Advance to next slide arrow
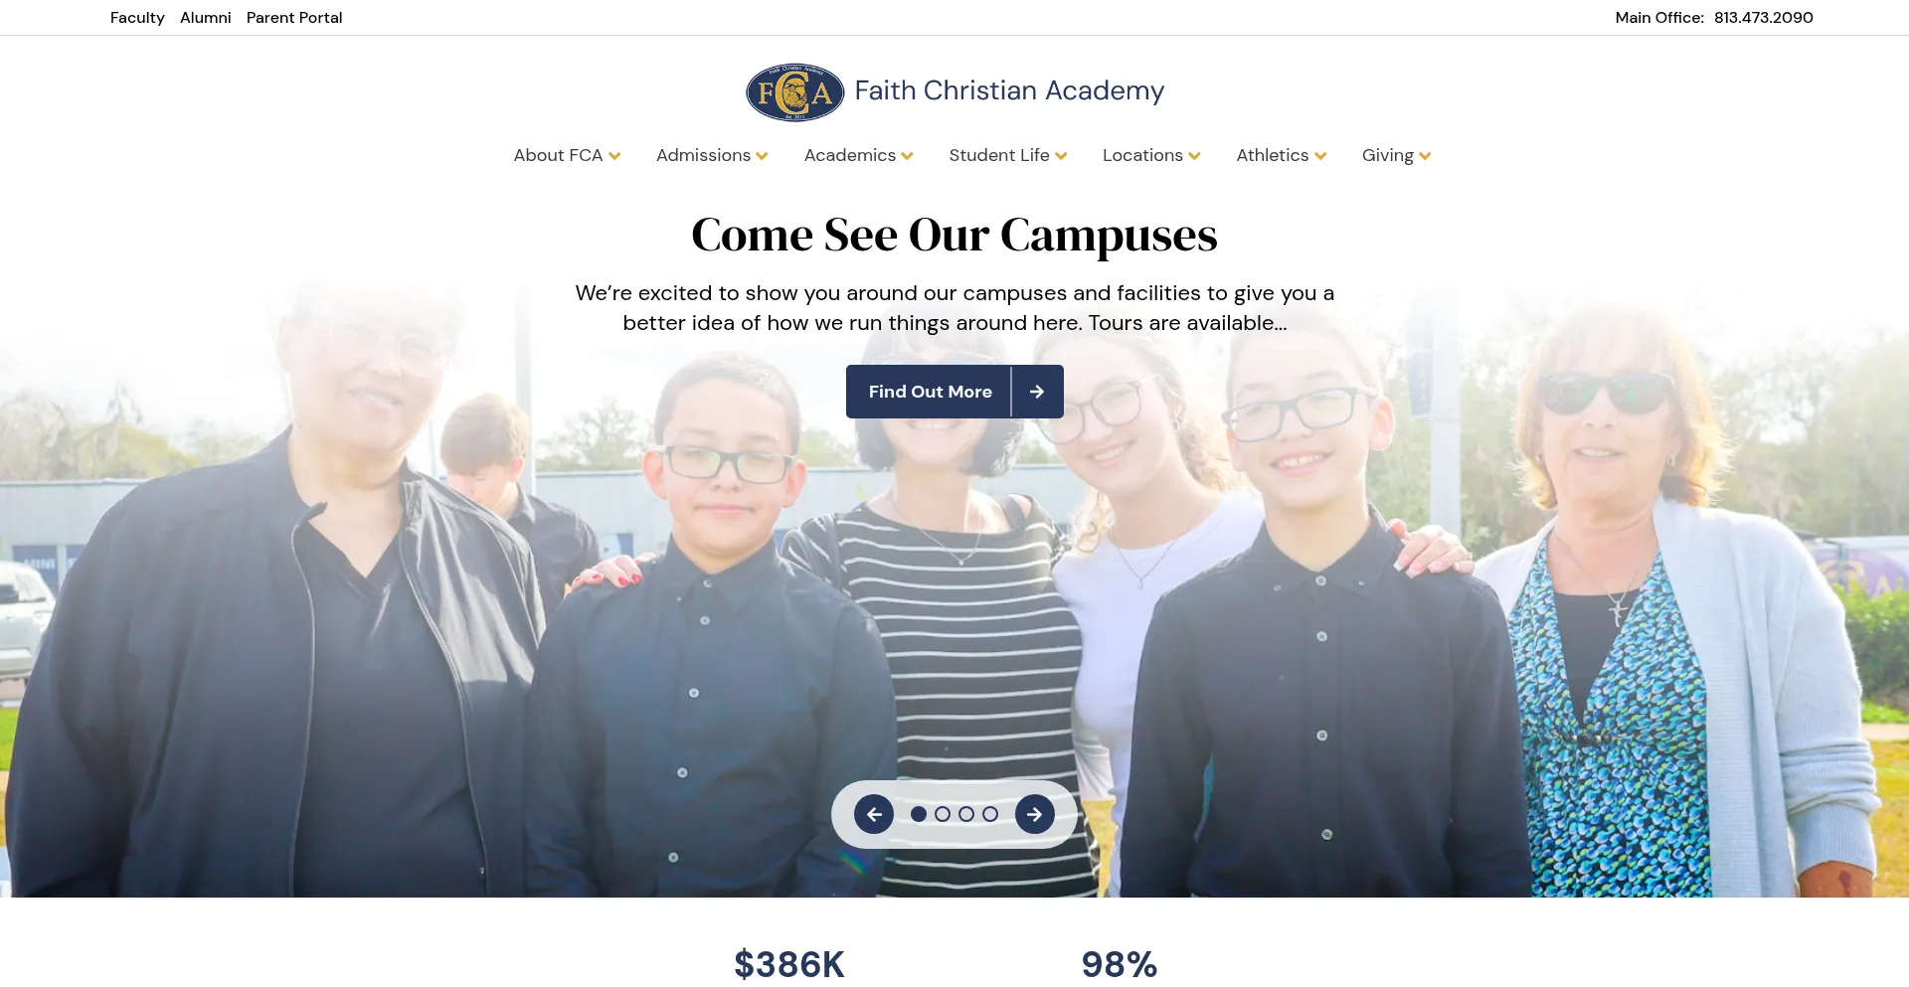 (x=1035, y=814)
